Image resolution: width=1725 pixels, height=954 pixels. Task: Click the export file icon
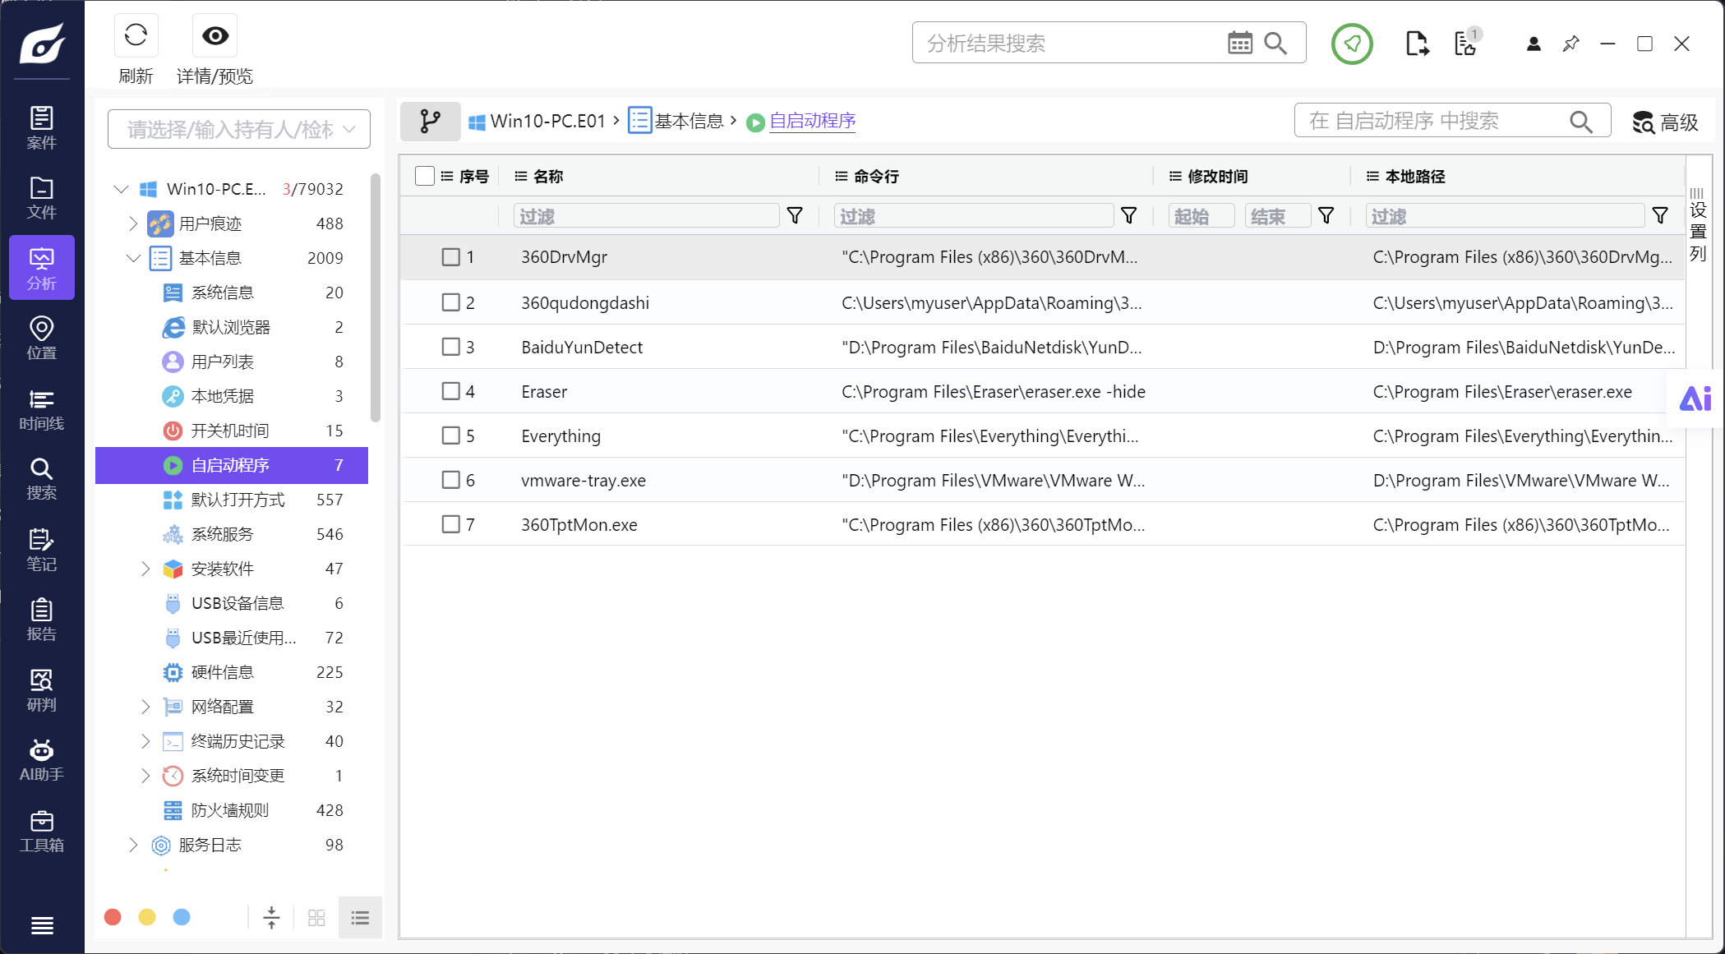(1417, 44)
